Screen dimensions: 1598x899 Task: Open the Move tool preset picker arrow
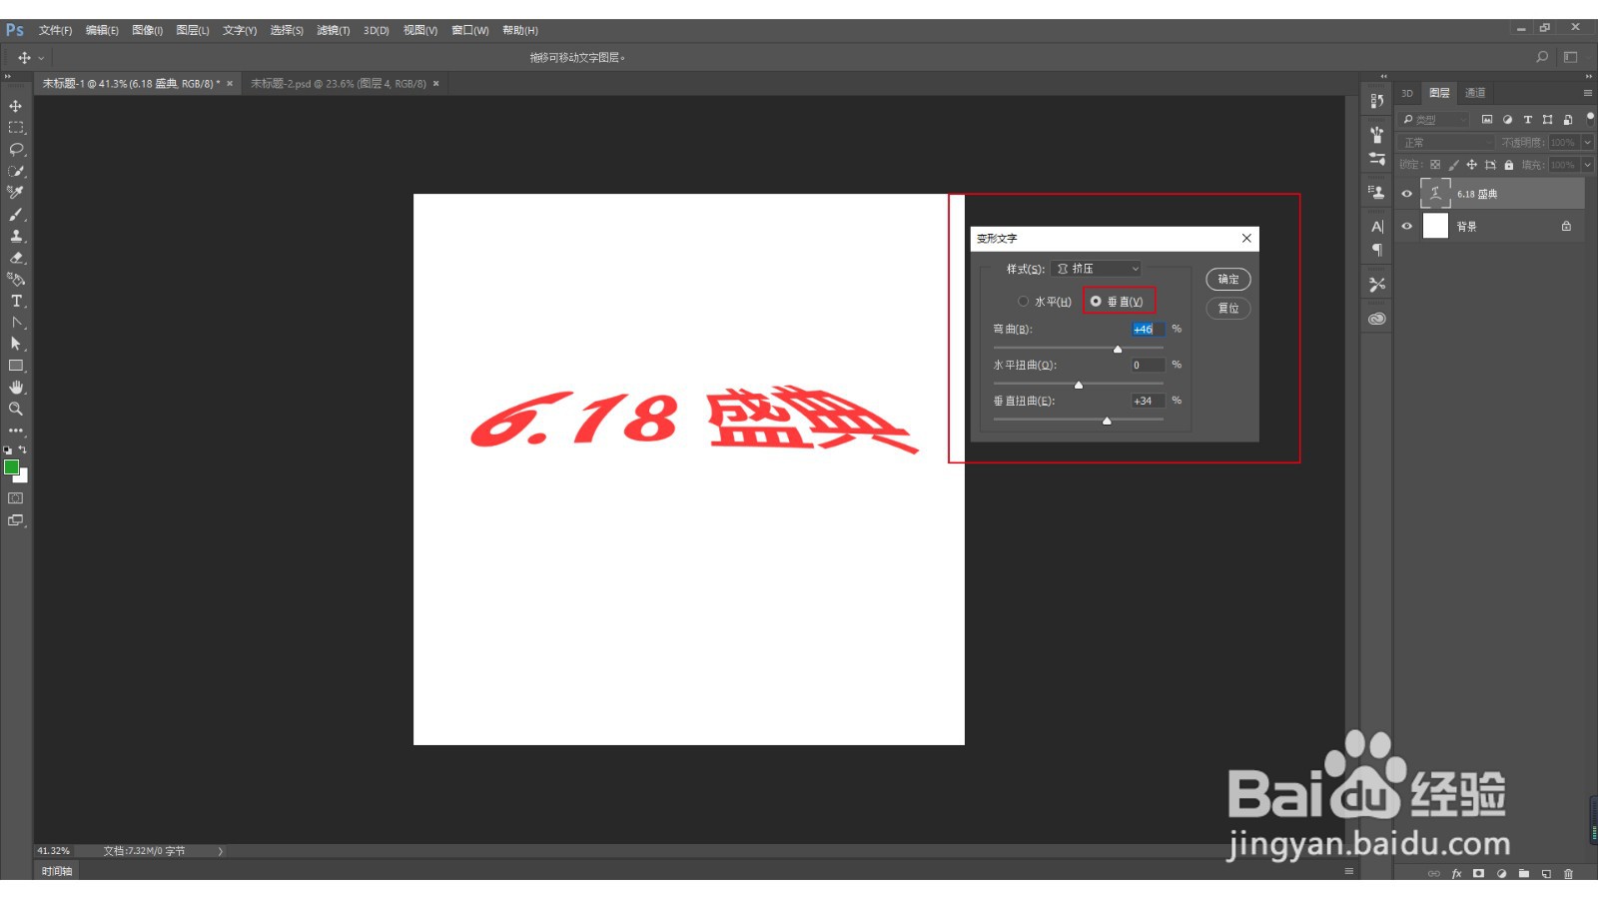41,58
